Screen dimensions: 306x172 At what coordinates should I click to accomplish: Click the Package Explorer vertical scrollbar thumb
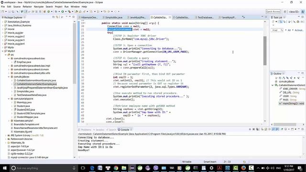tap(75, 54)
